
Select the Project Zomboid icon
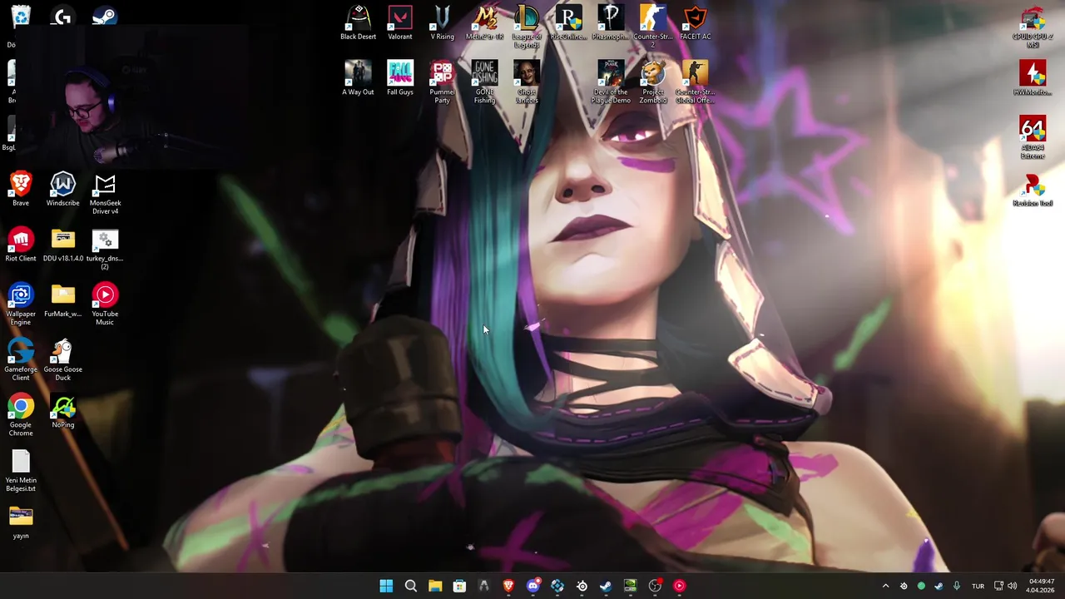click(653, 82)
